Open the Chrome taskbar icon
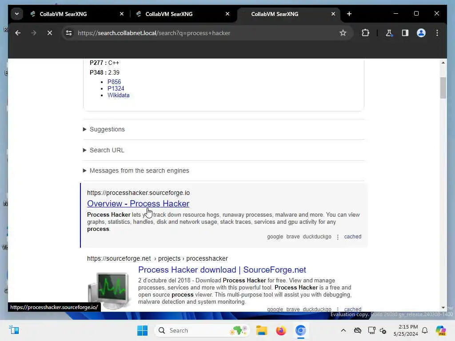 (x=301, y=330)
